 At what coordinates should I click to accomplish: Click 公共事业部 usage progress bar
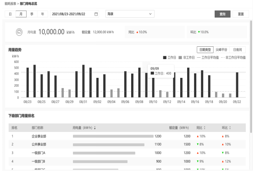point(109,145)
